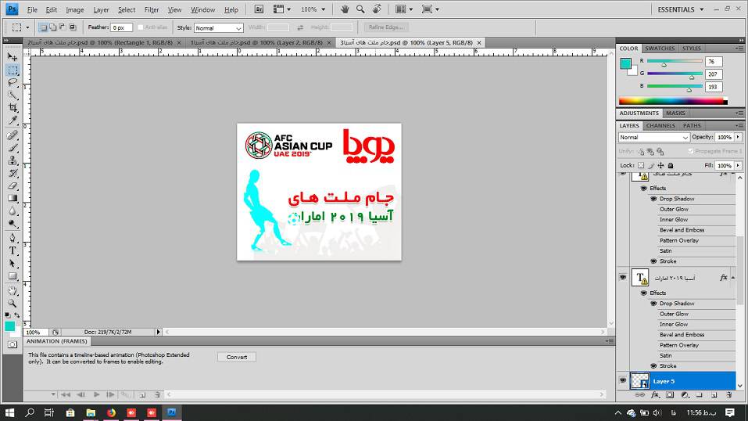Toggle Lock transparent pixels icon
Viewport: 748px width, 421px height.
(x=641, y=165)
